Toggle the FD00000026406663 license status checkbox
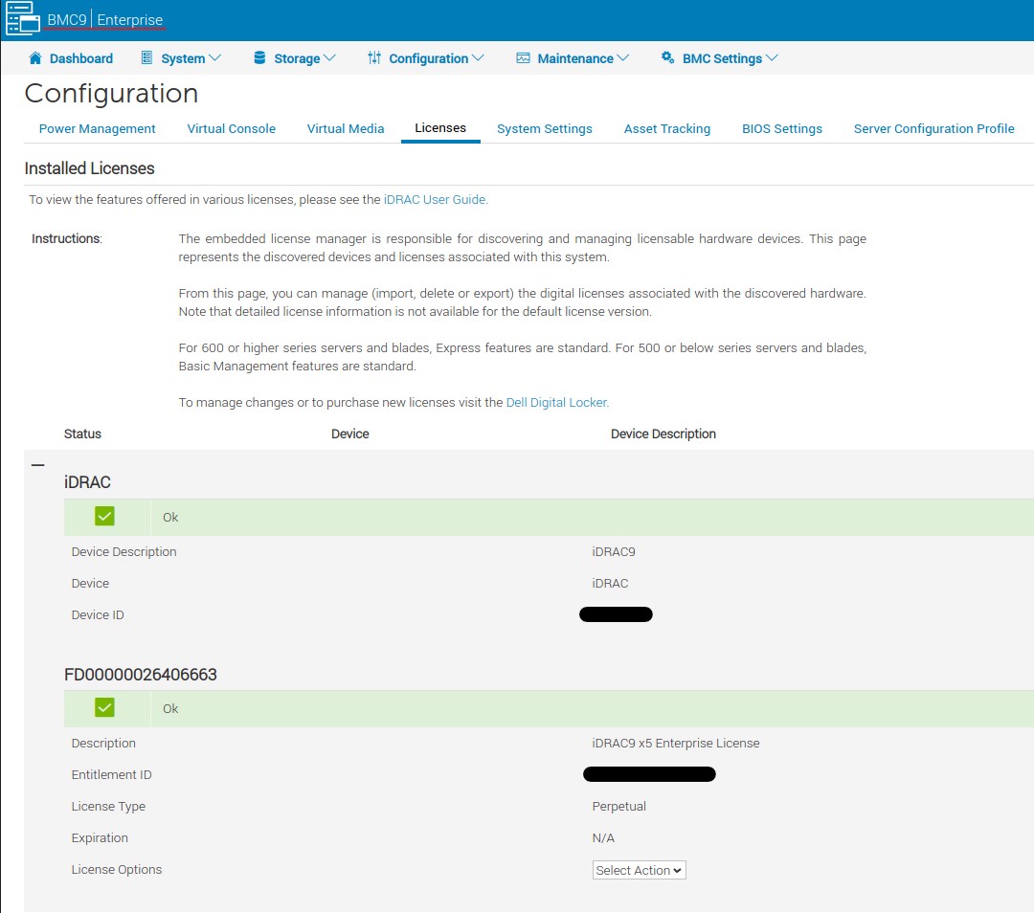 [103, 707]
